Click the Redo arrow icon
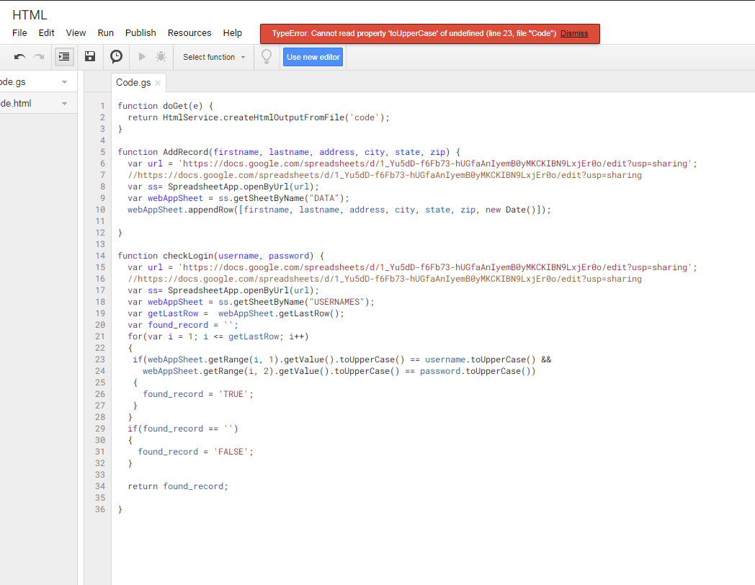Viewport: 755px width, 585px height. (x=38, y=57)
